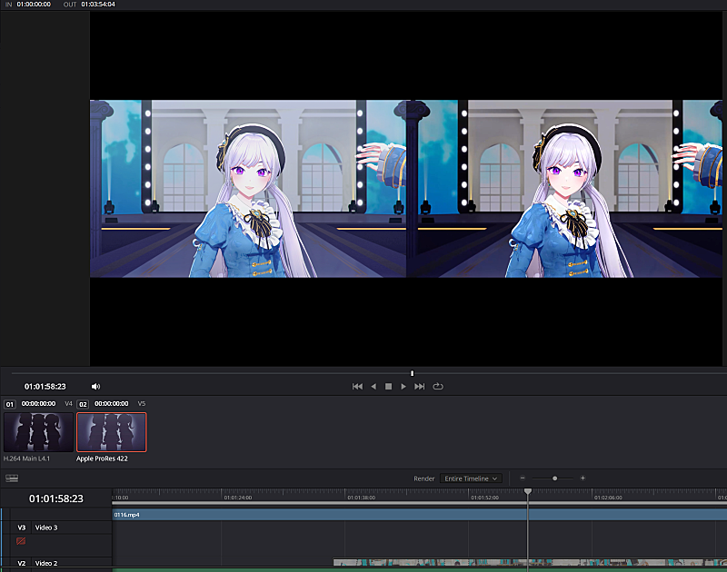Click the timeline playhead marker
The height and width of the screenshot is (572, 727).
coord(527,492)
